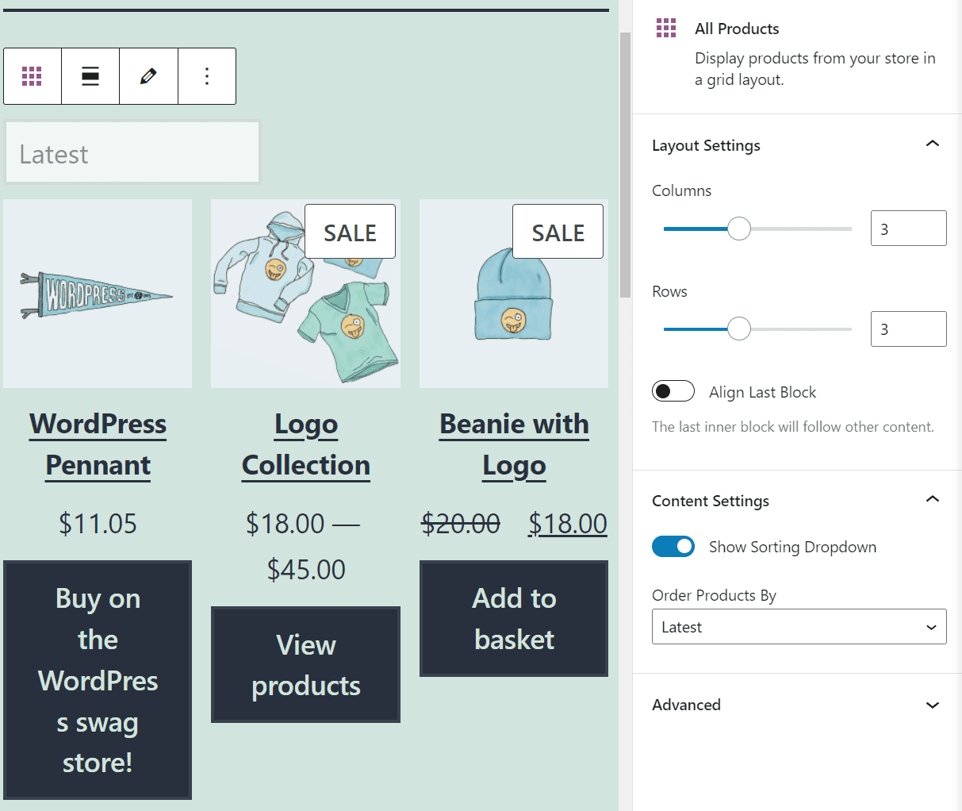The height and width of the screenshot is (811, 962).
Task: Open the Order Products By dropdown
Action: pos(799,626)
